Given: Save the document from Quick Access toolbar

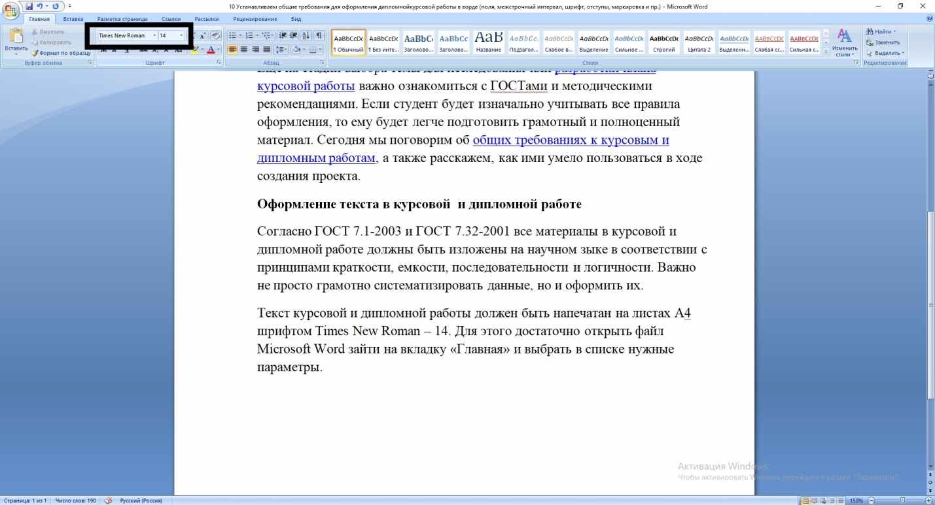Looking at the screenshot, I should click(x=29, y=7).
